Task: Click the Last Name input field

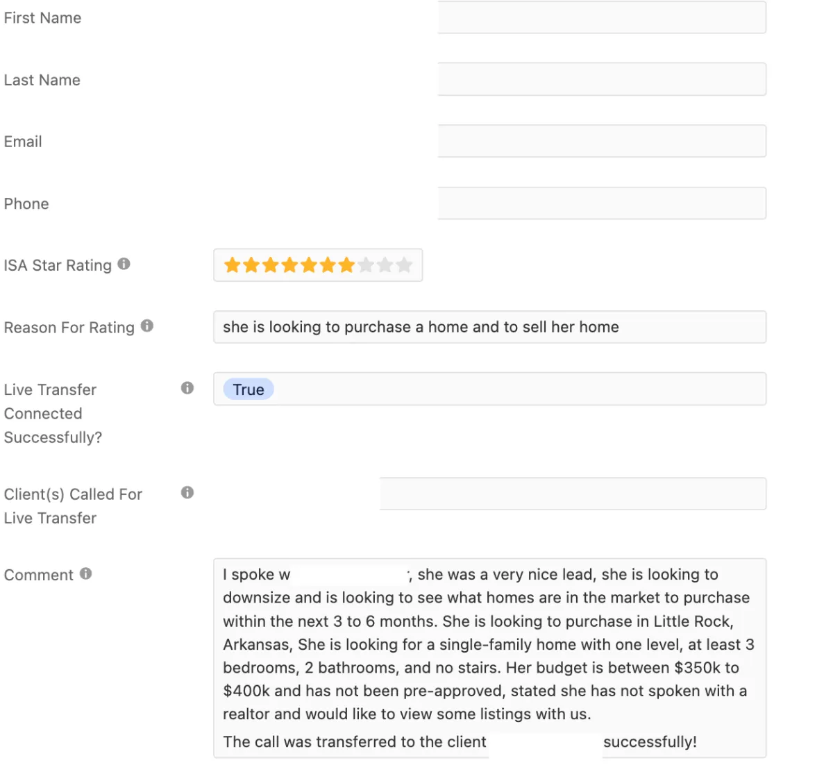Action: point(602,79)
